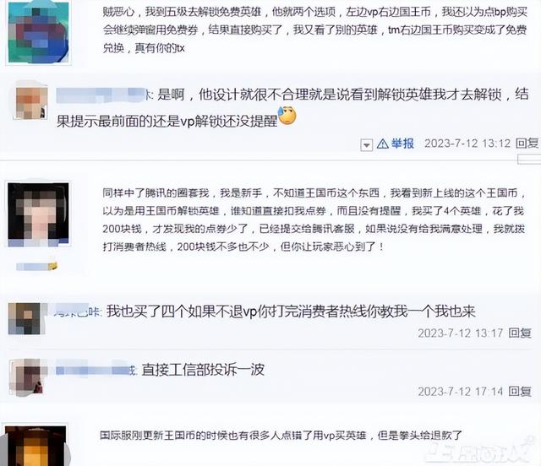Viewport: 541px width, 466px height.
Task: Click blurred username before 直接工信部投诉一波
Action: (96, 370)
